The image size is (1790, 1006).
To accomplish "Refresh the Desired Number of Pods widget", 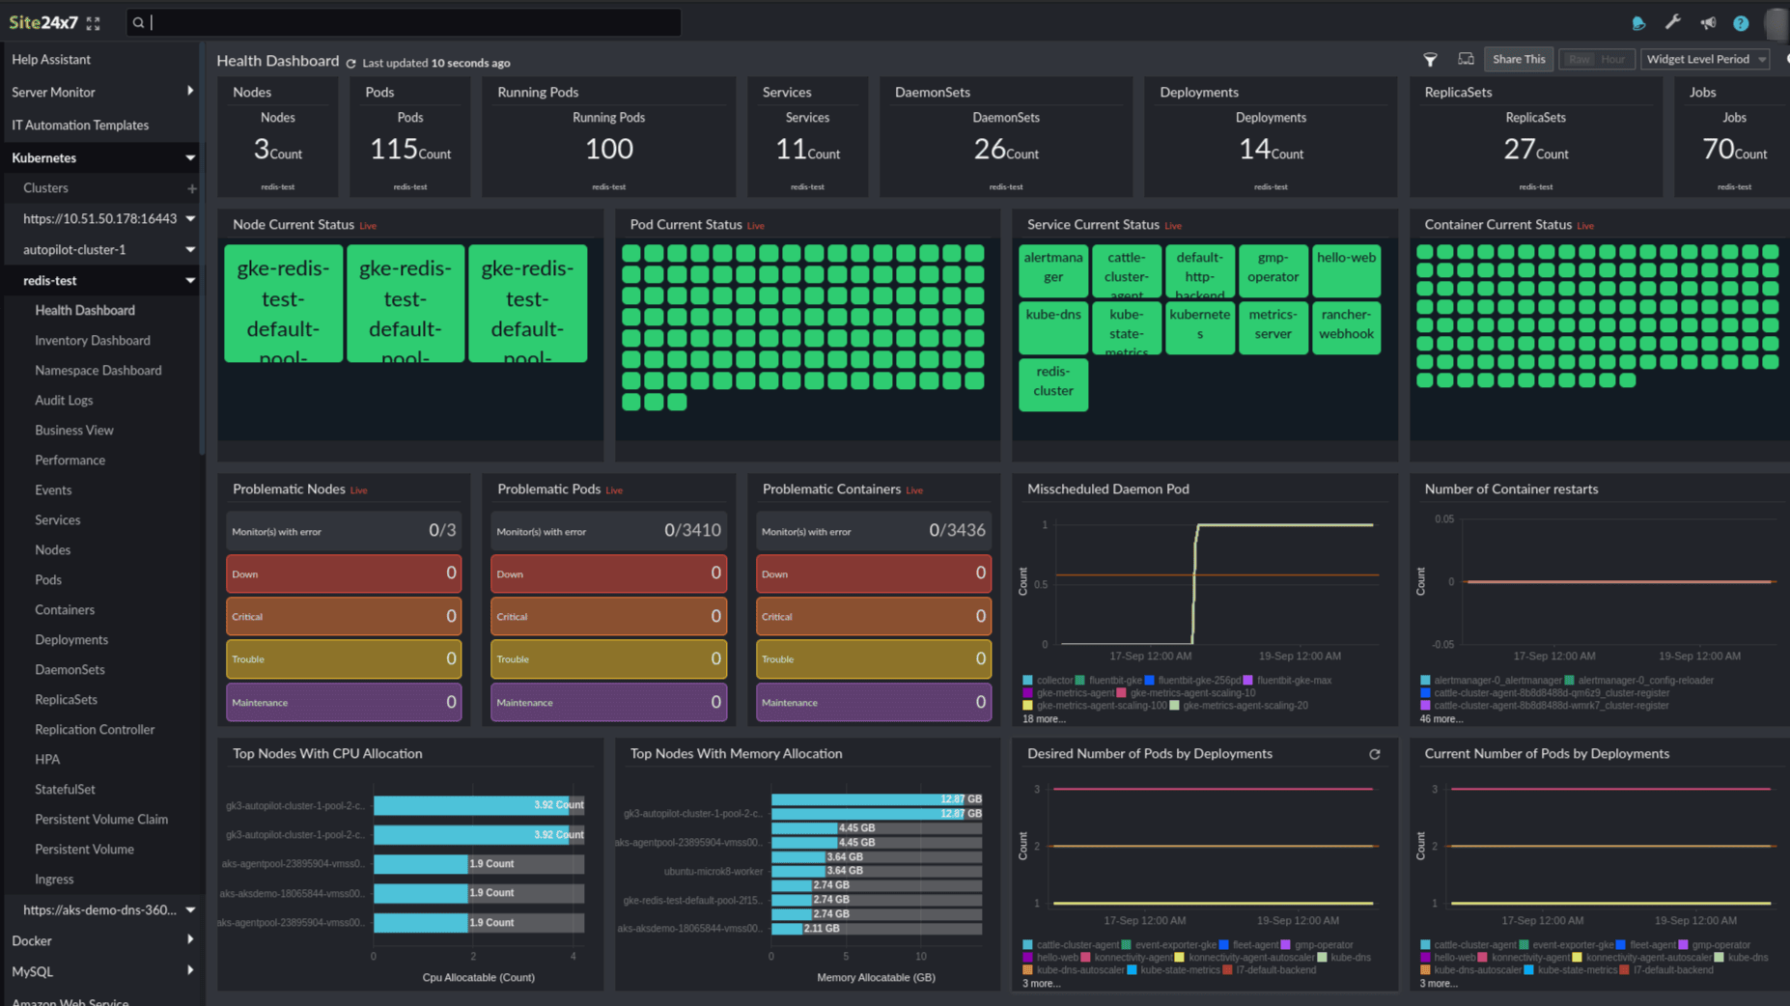I will tap(1375, 754).
